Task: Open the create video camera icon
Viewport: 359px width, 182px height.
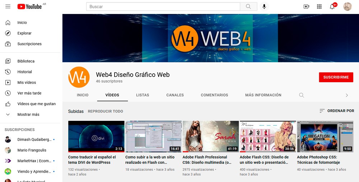Action: pos(306,6)
